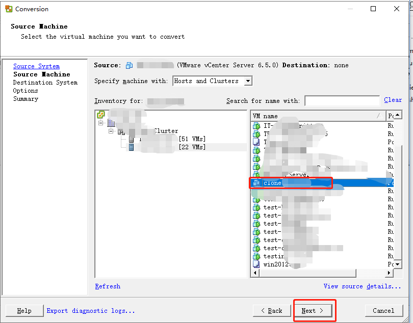
Task: Click inside the Search for name field
Action: click(343, 100)
